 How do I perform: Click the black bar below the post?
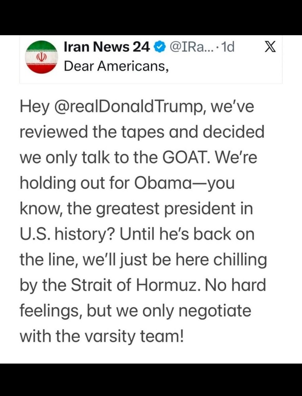(x=151, y=379)
